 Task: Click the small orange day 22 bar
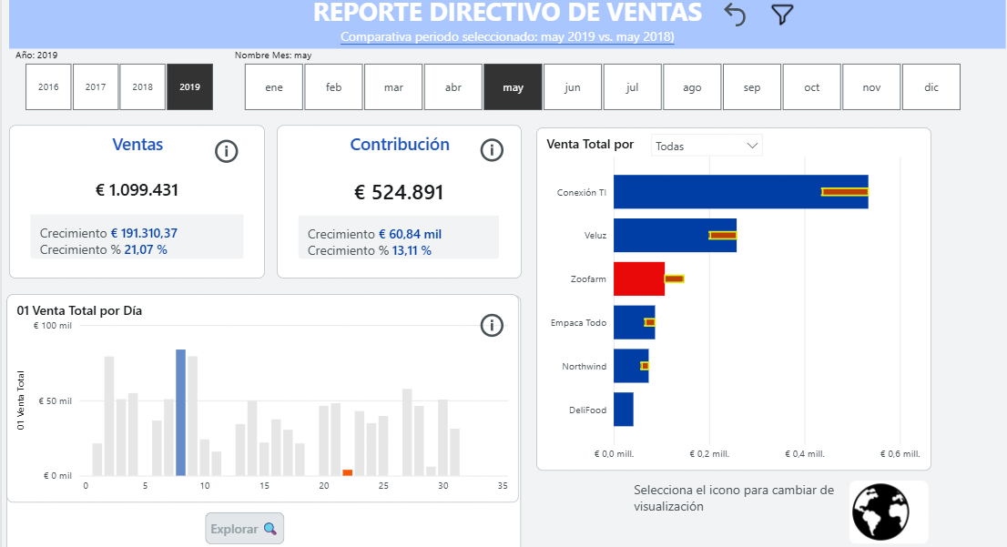348,472
